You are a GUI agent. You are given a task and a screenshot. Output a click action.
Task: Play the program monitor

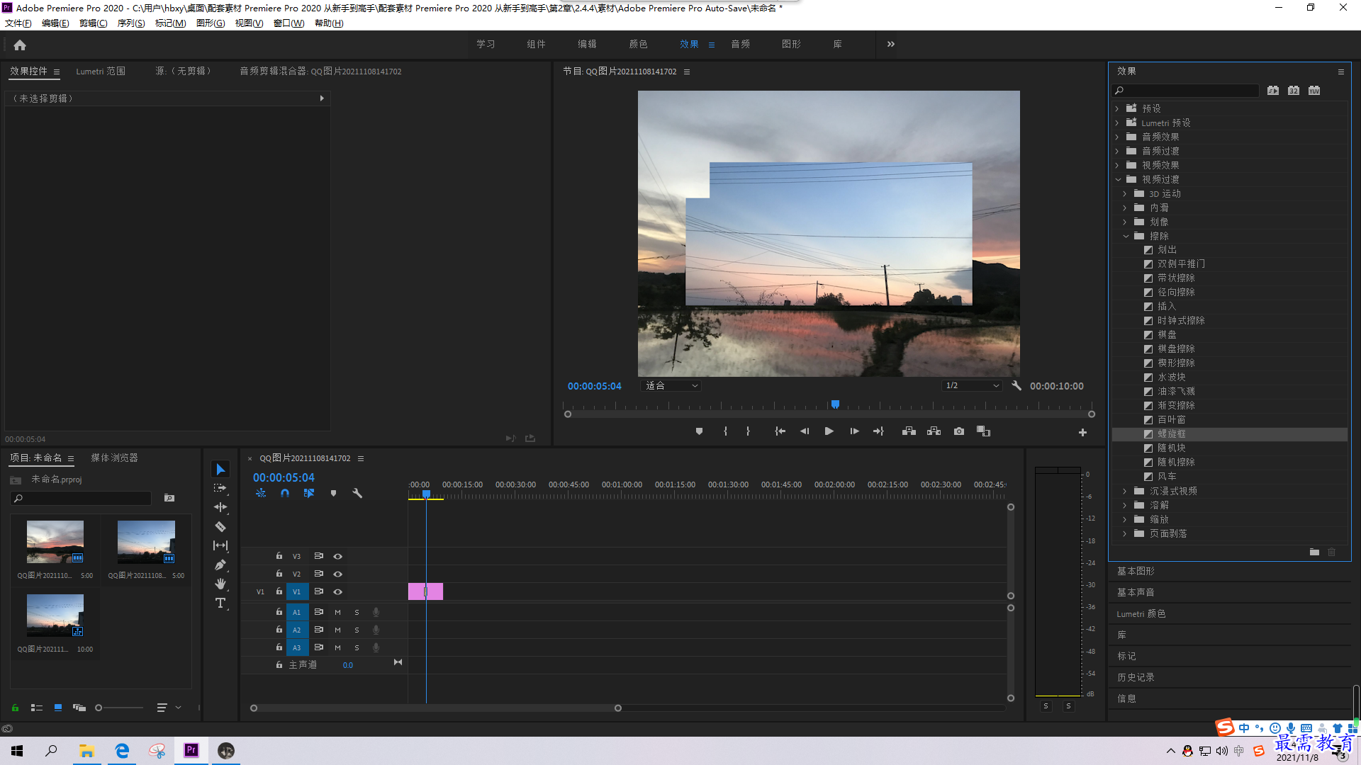[829, 431]
